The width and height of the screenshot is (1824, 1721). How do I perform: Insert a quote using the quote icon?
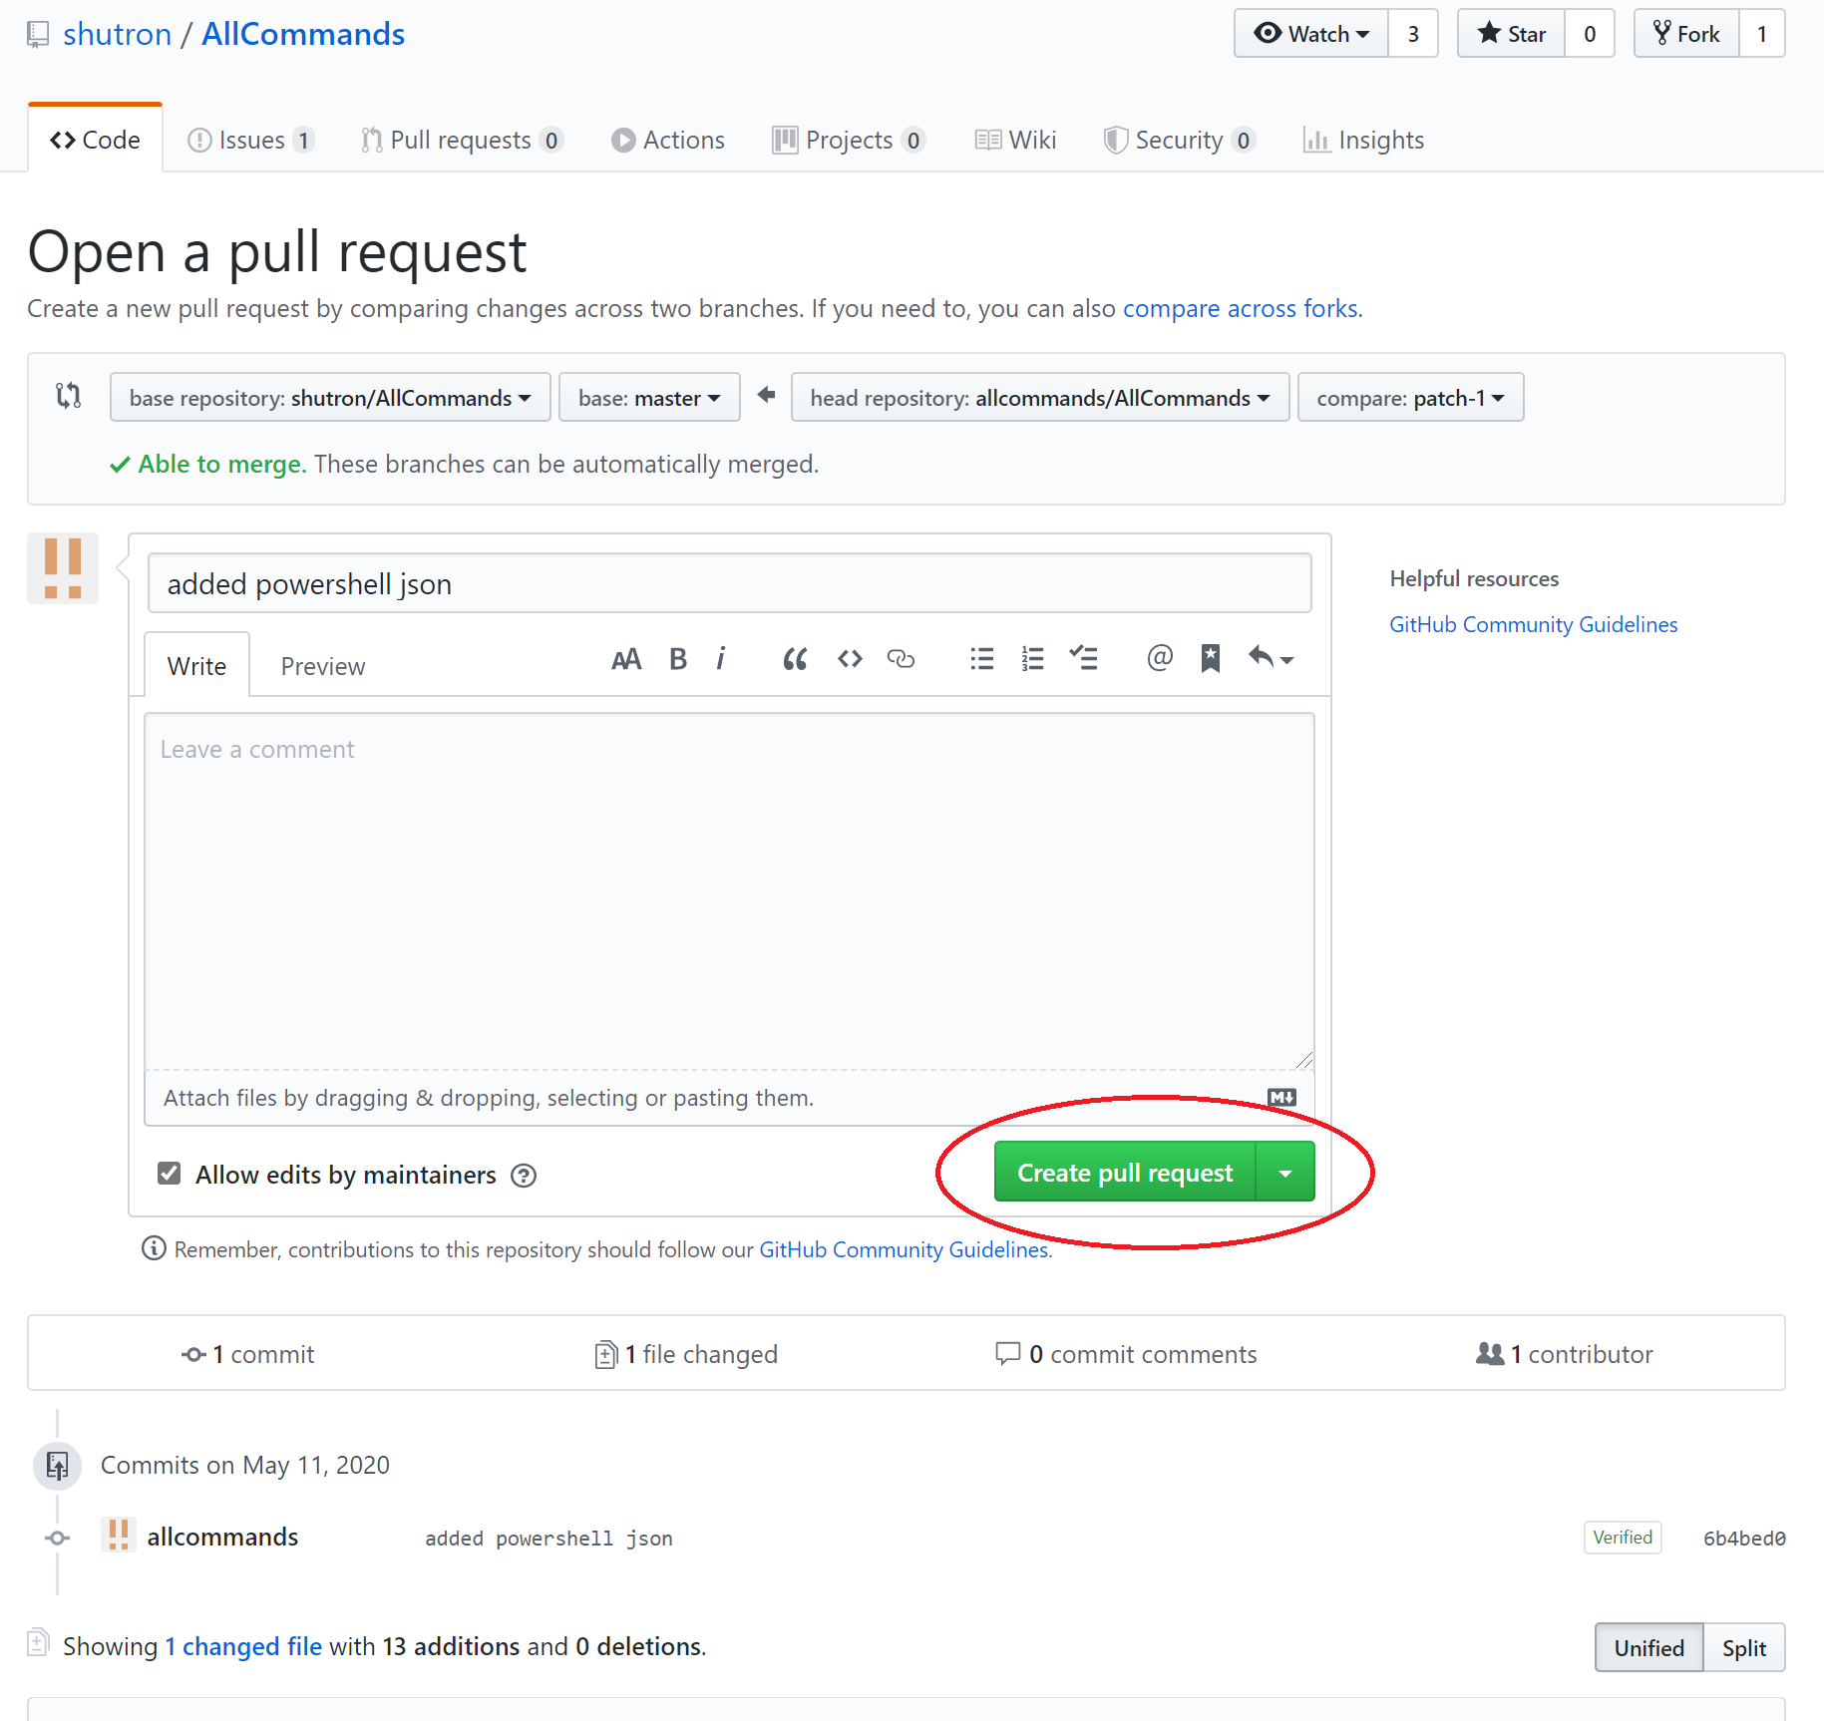(795, 659)
